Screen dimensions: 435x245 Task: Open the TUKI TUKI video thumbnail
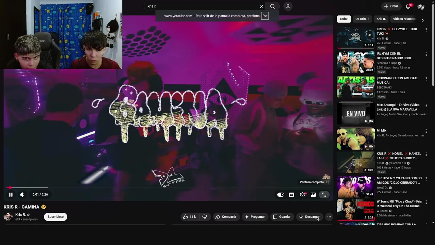click(x=356, y=37)
